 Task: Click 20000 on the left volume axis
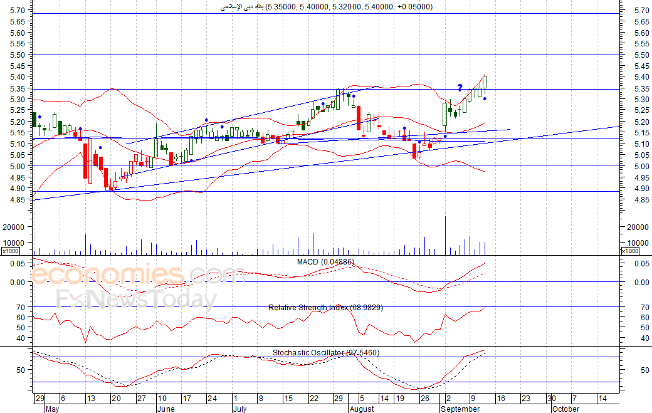[x=14, y=227]
